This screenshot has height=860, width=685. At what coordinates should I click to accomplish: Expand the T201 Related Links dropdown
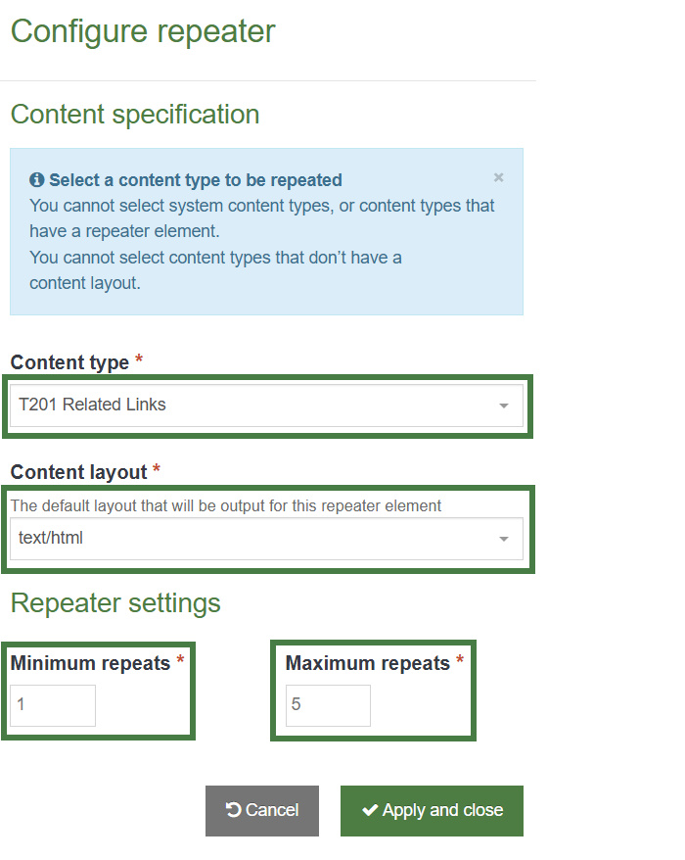264,406
